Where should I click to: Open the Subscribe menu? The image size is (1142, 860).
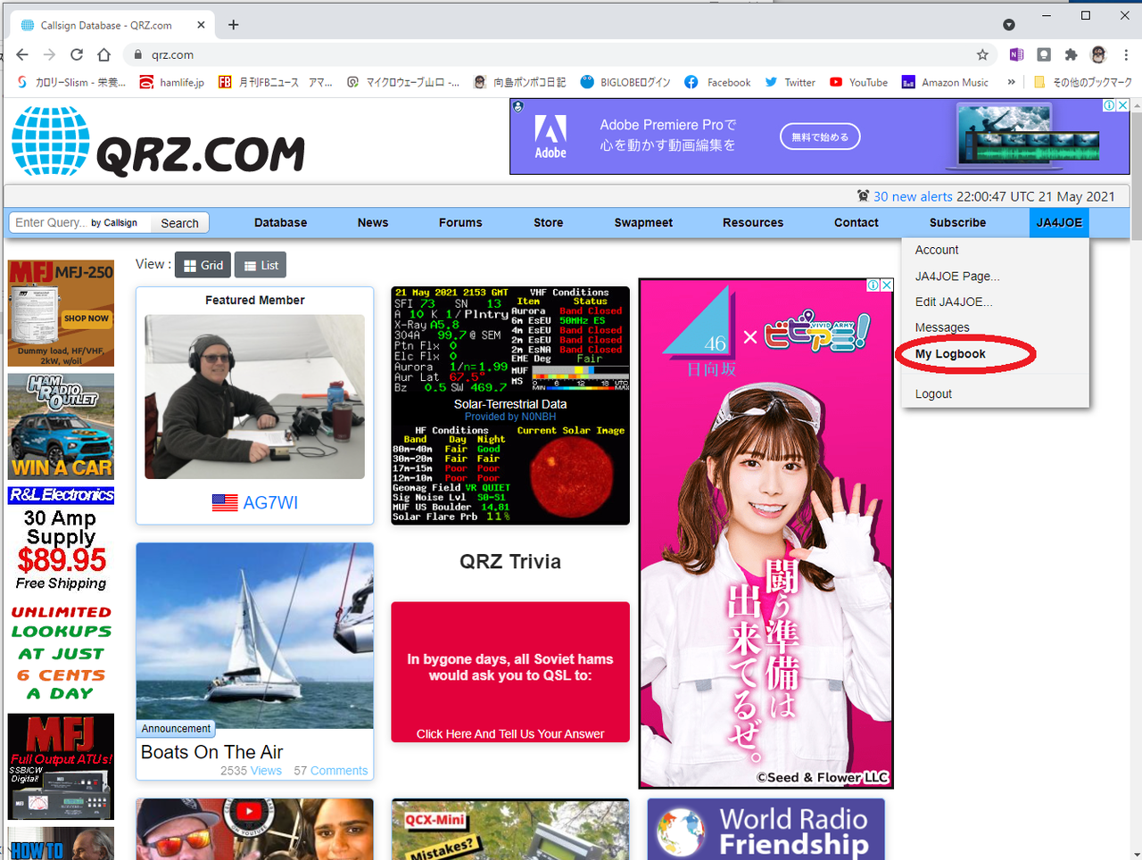957,223
